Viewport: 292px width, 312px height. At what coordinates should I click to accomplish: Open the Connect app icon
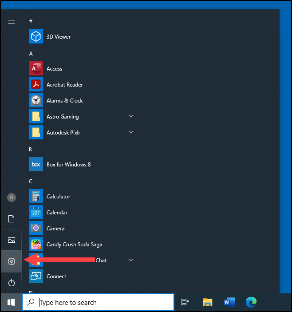coord(36,276)
